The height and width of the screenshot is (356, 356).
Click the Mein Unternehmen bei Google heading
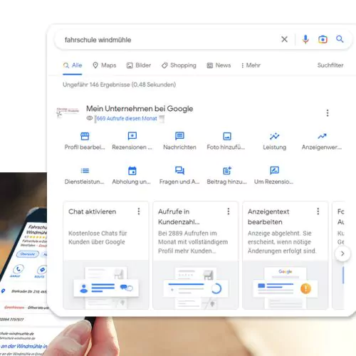[x=140, y=109]
